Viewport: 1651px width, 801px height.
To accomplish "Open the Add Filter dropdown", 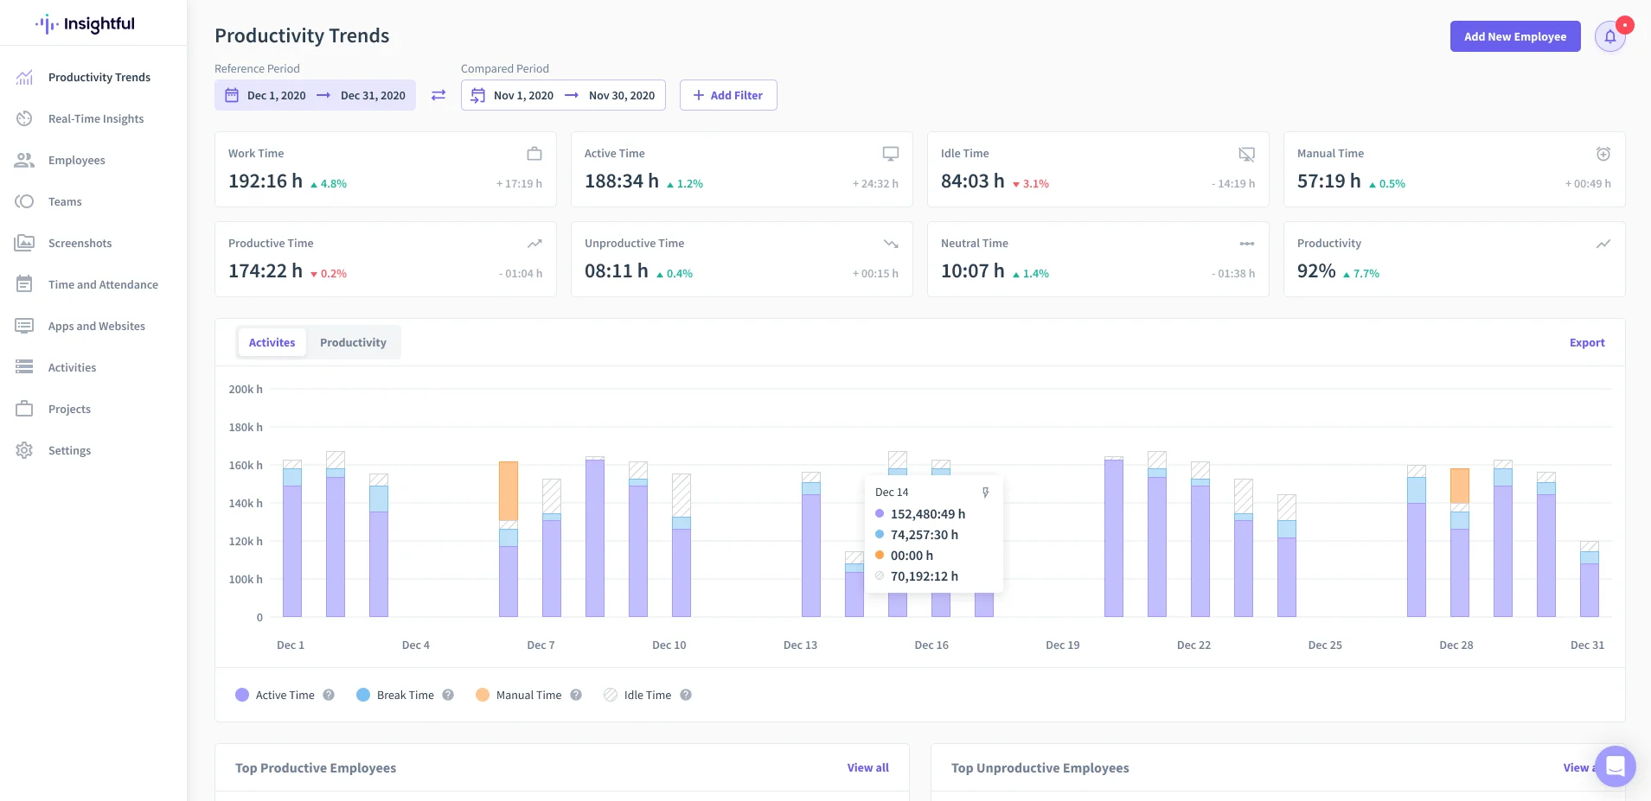I will pos(728,95).
